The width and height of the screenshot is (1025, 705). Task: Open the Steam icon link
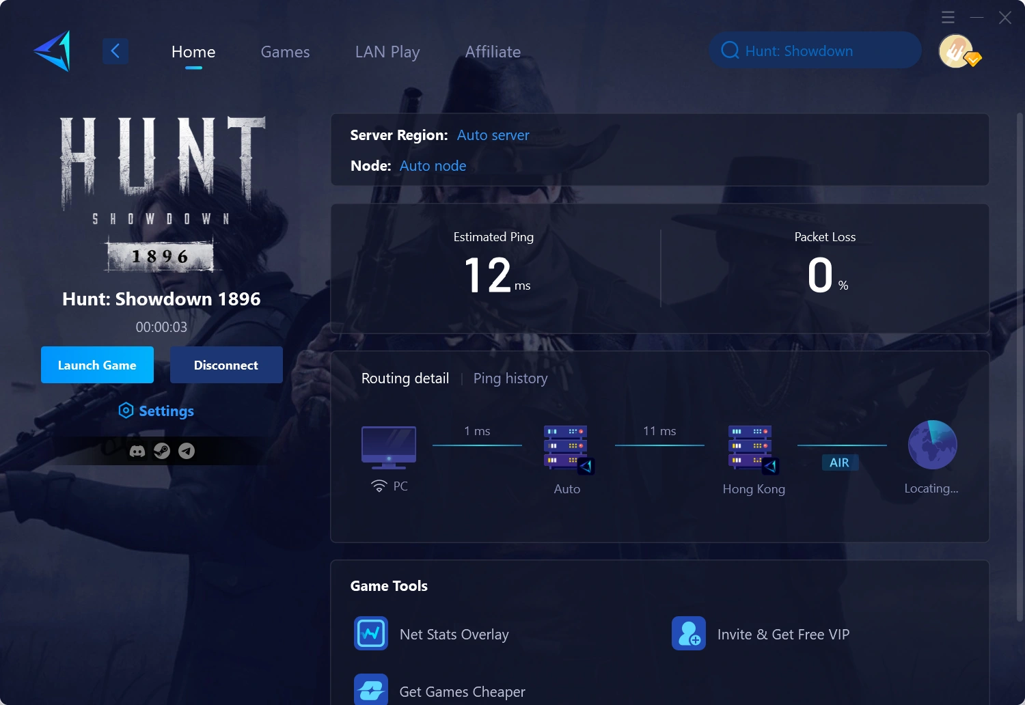pyautogui.click(x=162, y=451)
